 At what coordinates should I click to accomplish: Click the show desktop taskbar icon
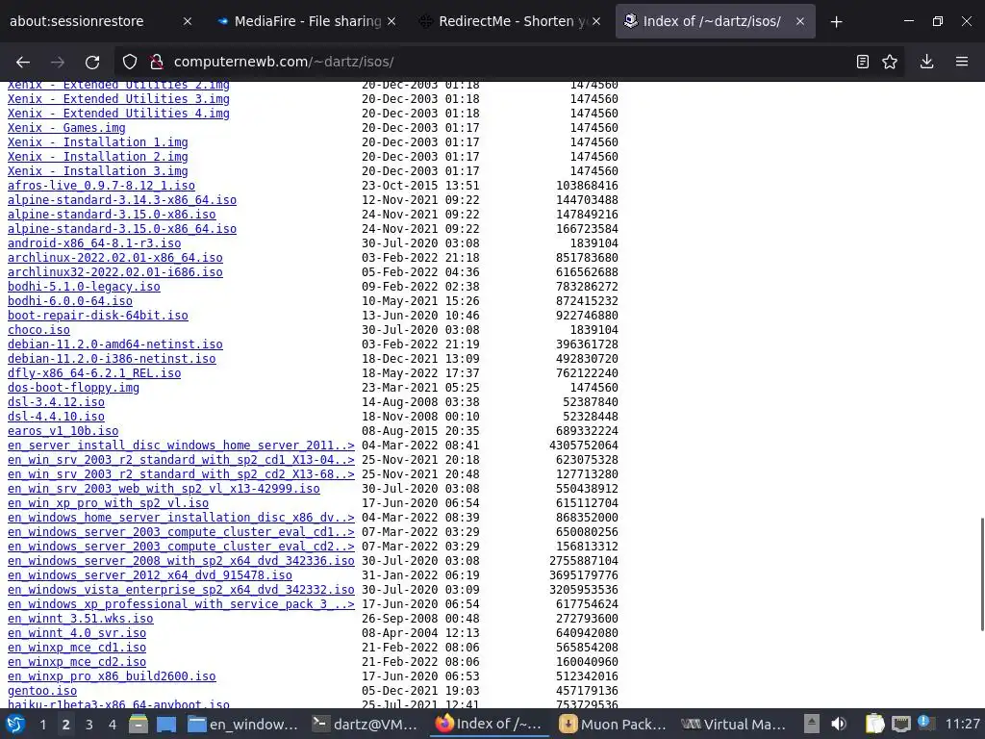coord(166,724)
